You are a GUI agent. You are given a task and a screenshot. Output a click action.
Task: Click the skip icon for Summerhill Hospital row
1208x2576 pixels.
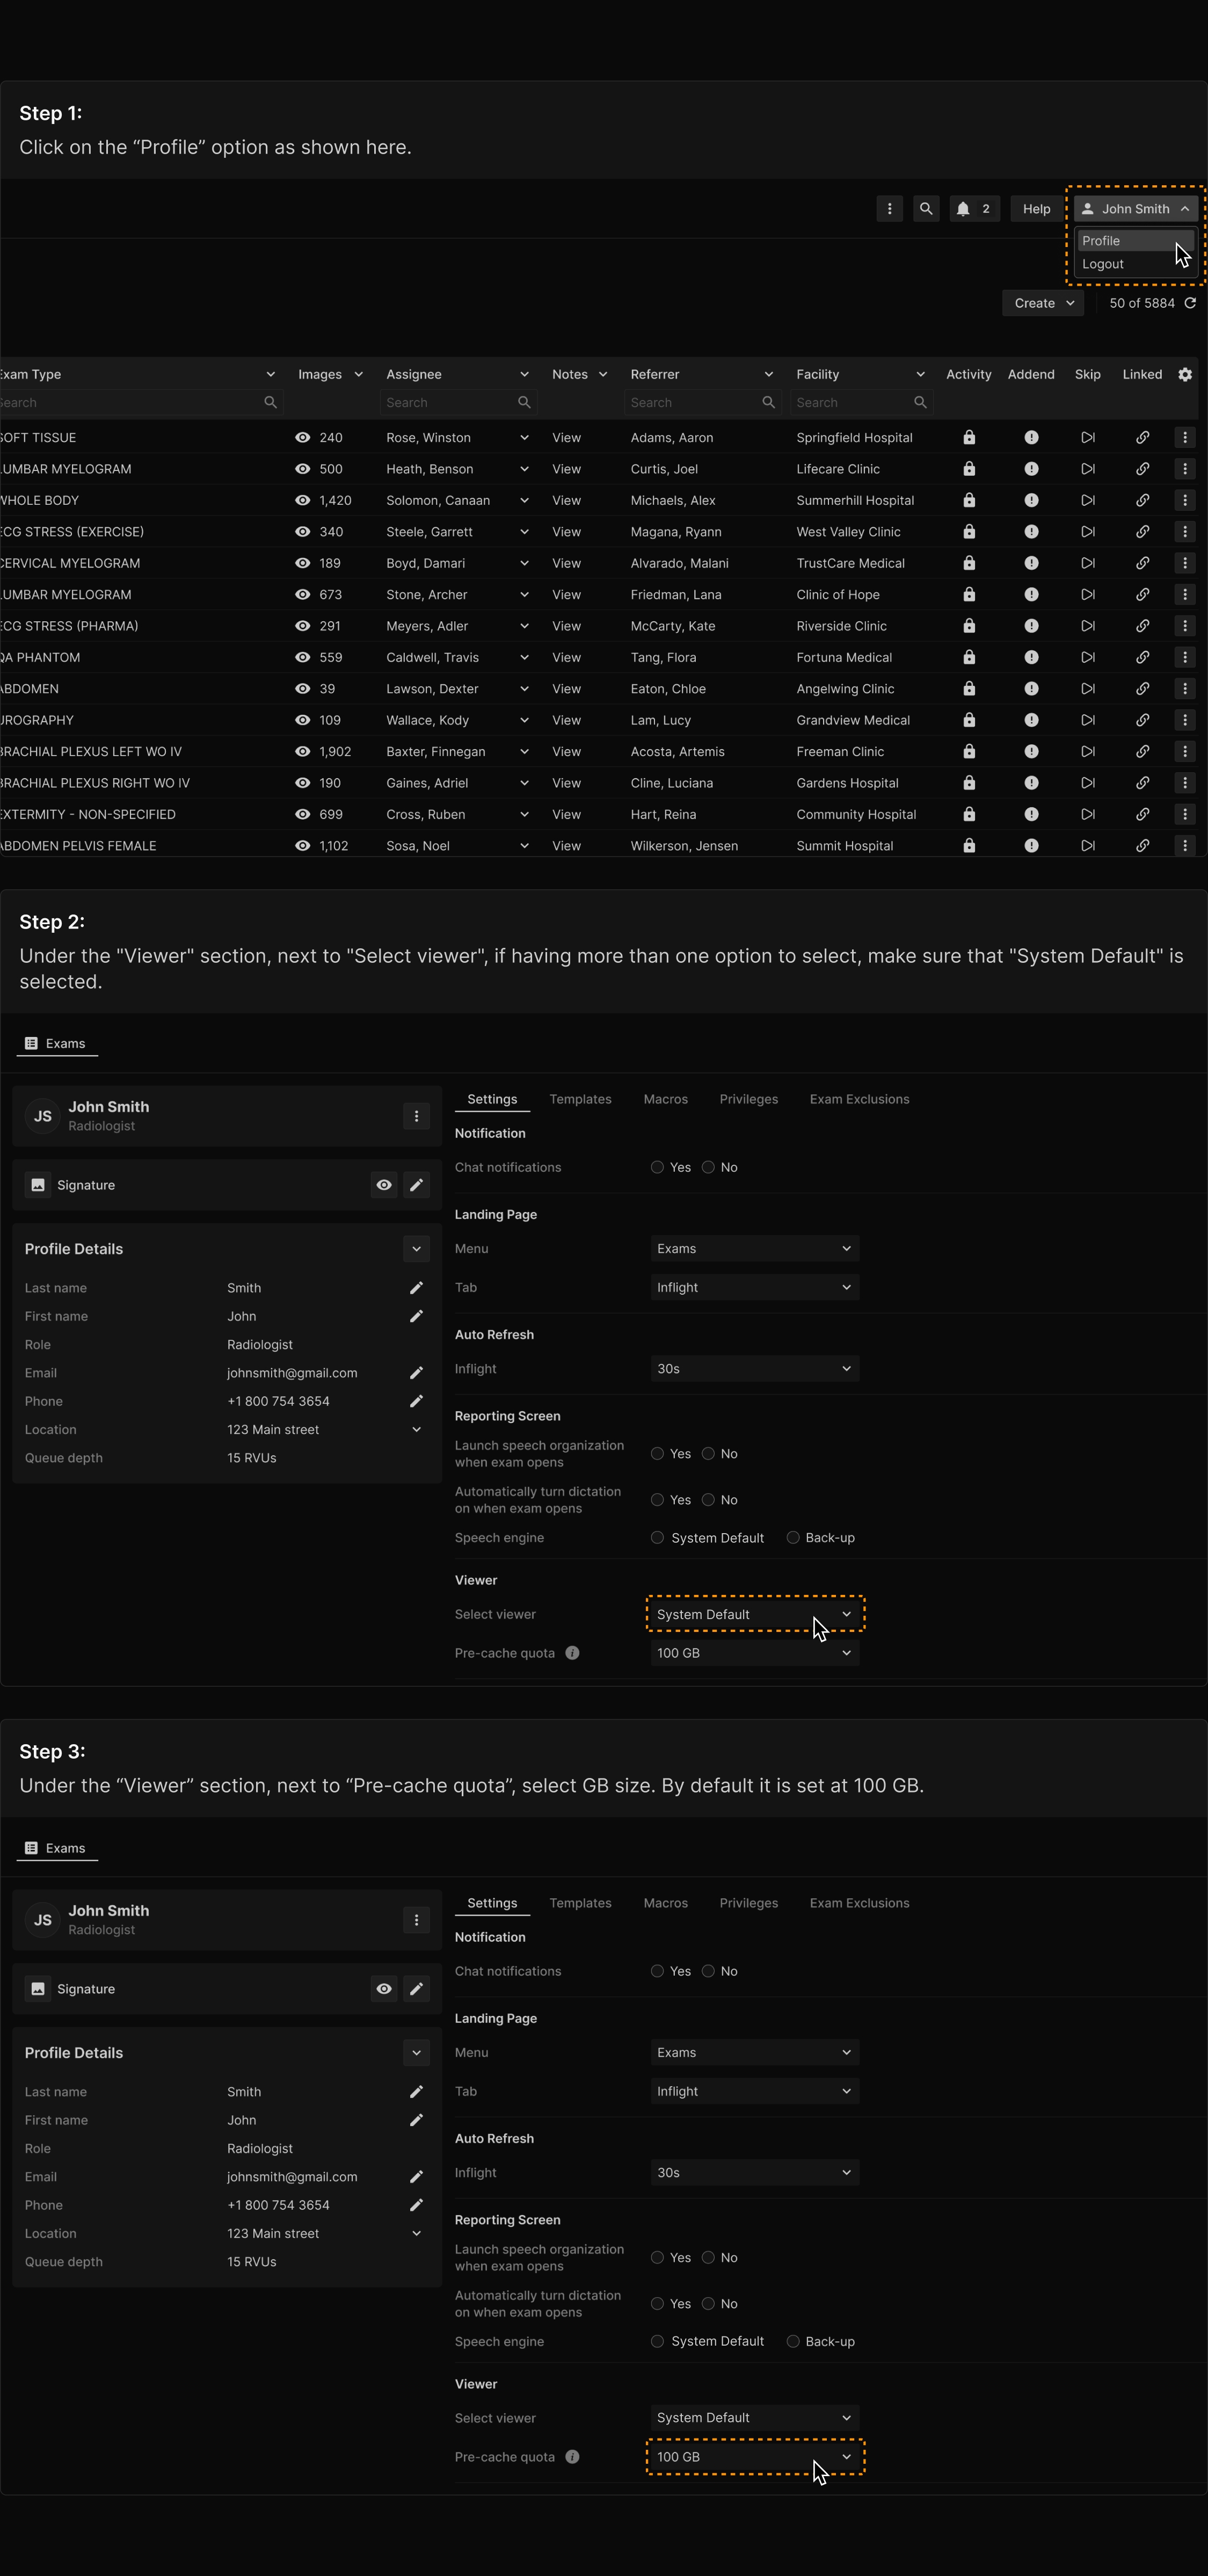pyautogui.click(x=1088, y=500)
